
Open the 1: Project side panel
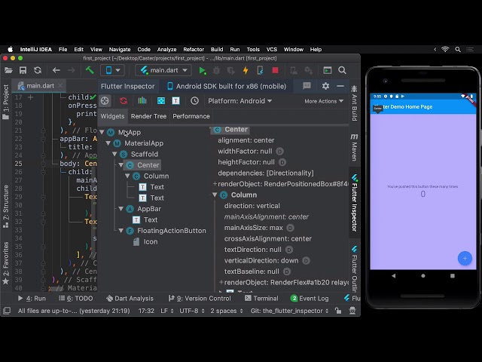pos(6,102)
